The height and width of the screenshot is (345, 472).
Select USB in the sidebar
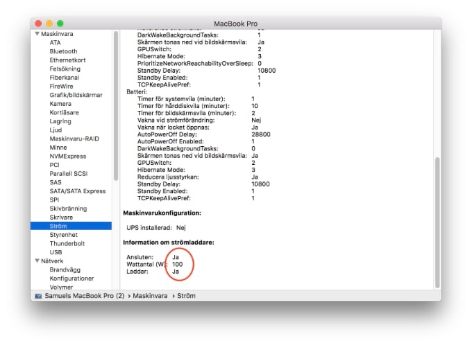[x=56, y=252]
